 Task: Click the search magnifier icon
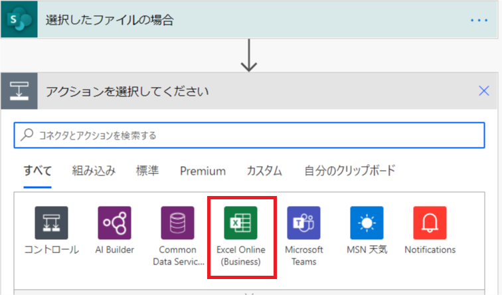[27, 135]
